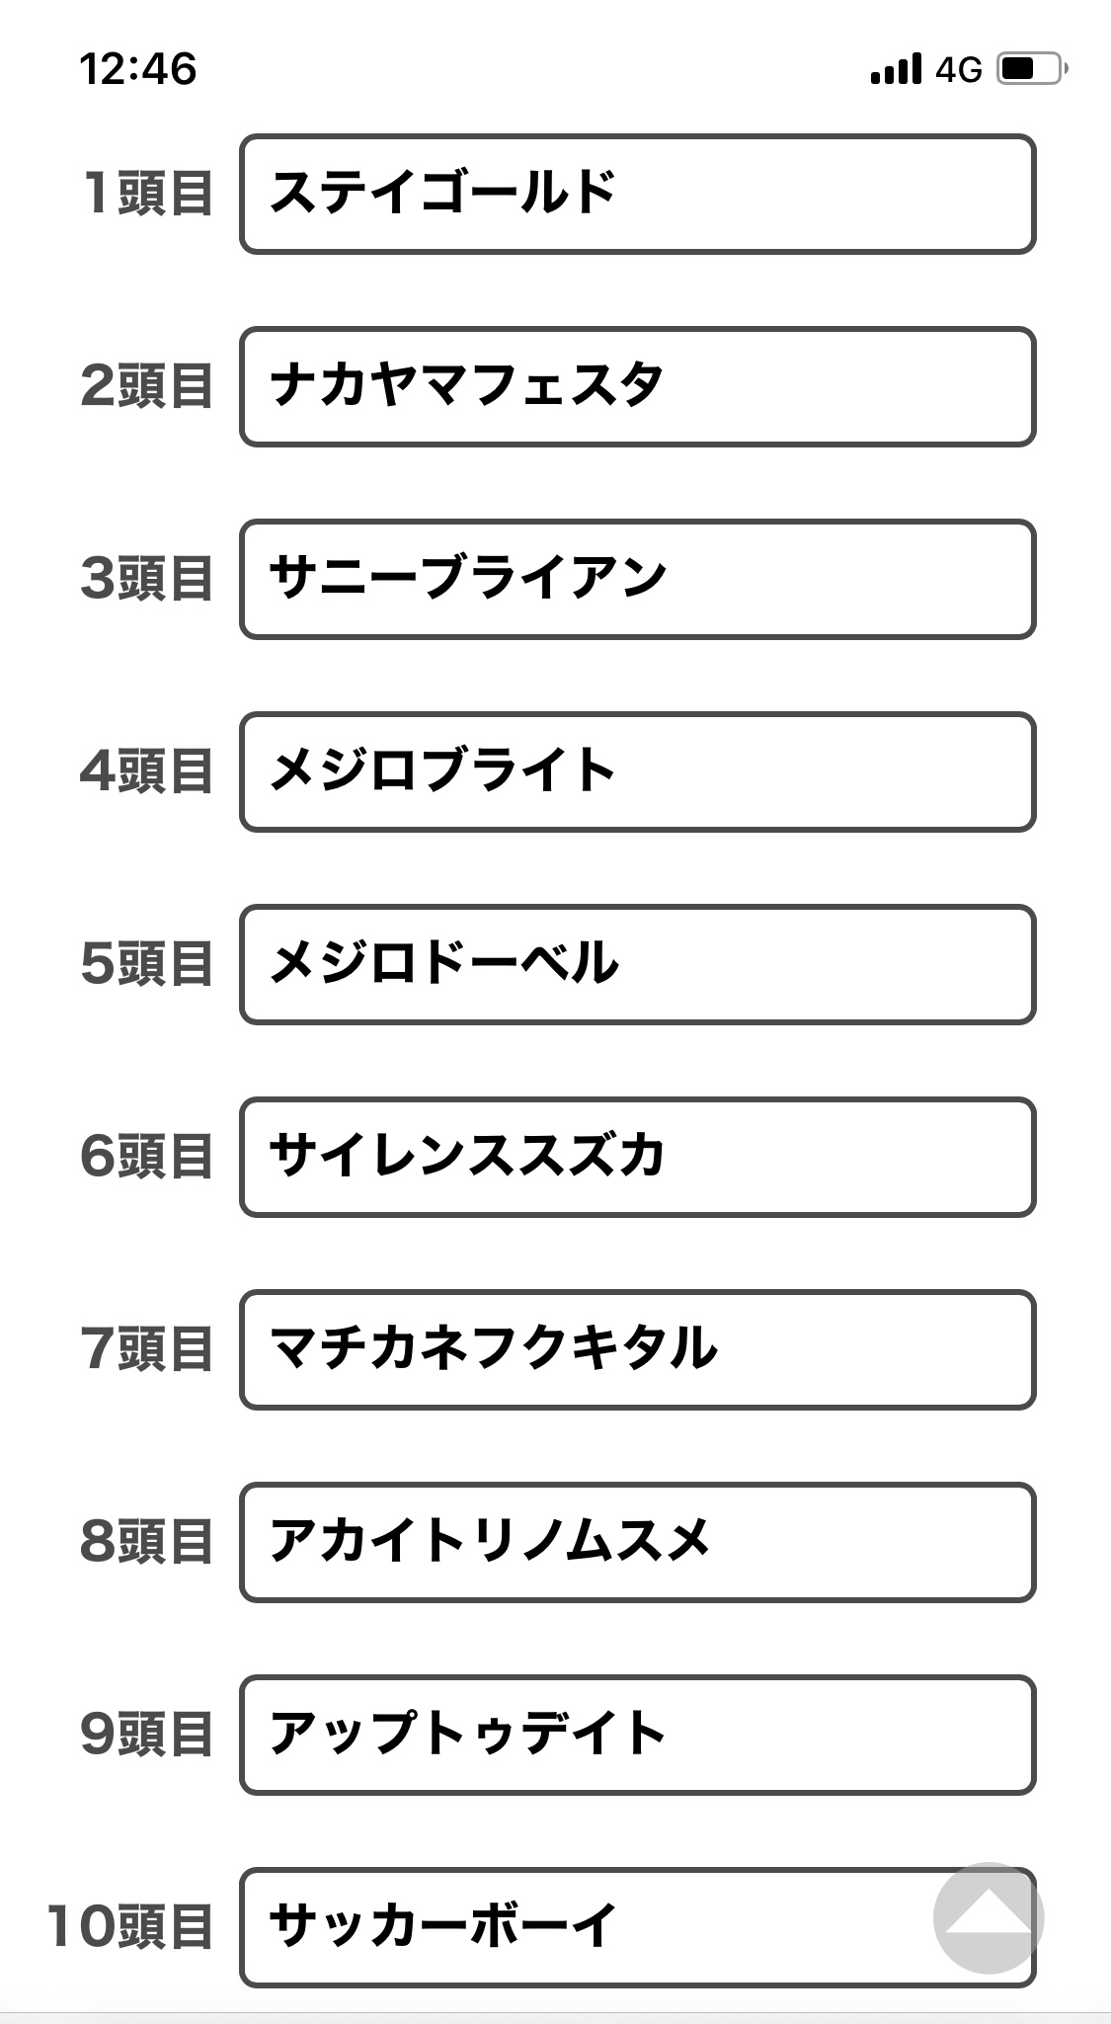Select the 5頭目 field with メジロドーベル
This screenshot has width=1111, height=2024.
click(638, 964)
